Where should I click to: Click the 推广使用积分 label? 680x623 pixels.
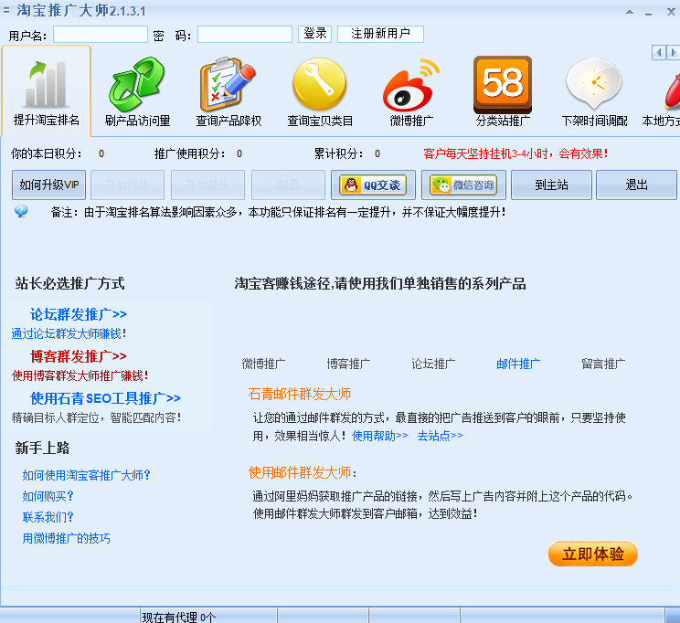[189, 153]
